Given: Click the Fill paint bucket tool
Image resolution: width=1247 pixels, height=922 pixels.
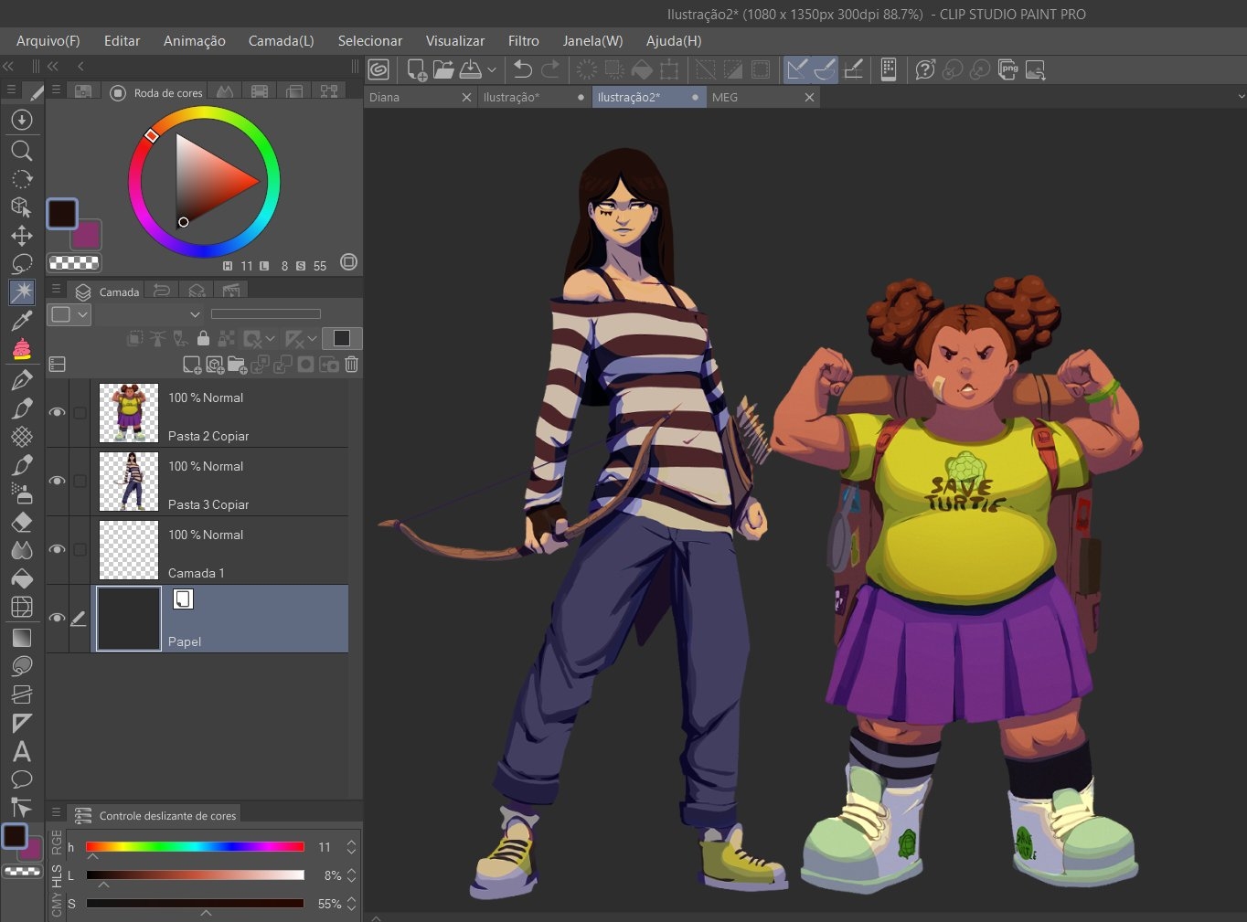Looking at the screenshot, I should pyautogui.click(x=22, y=578).
